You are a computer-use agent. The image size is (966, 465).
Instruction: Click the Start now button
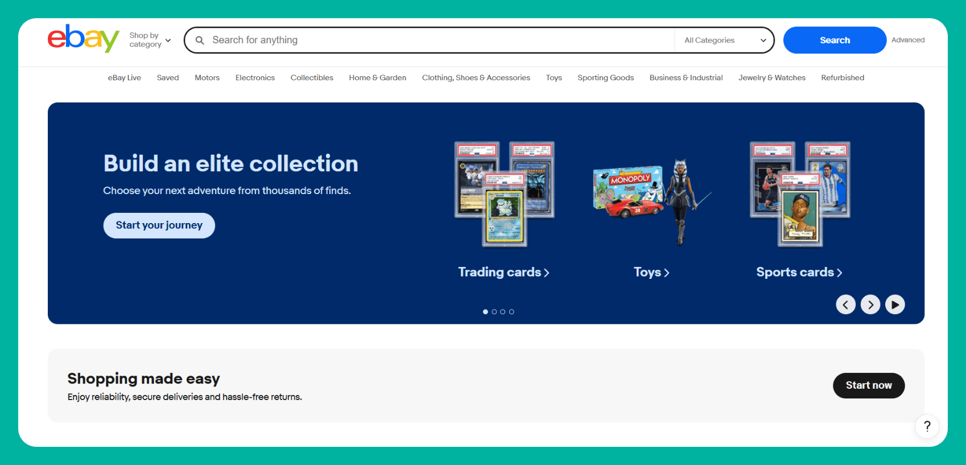click(x=869, y=385)
